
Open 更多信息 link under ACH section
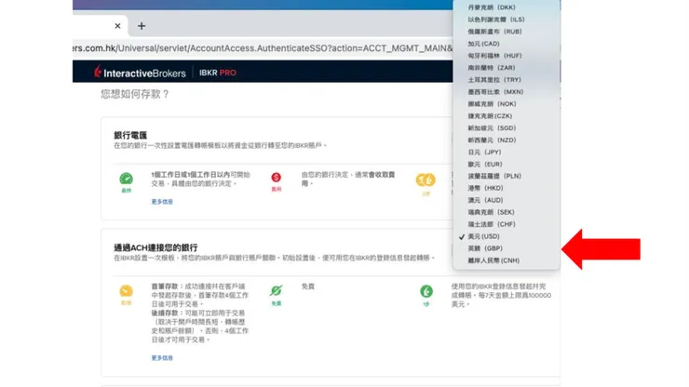[162, 358]
